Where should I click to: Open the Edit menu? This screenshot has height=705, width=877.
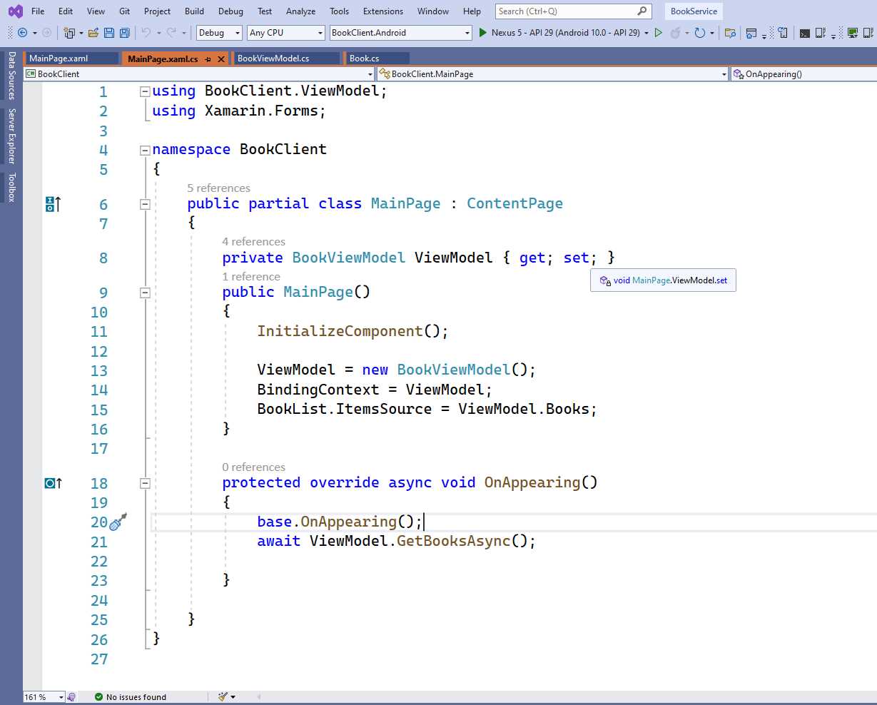point(66,11)
